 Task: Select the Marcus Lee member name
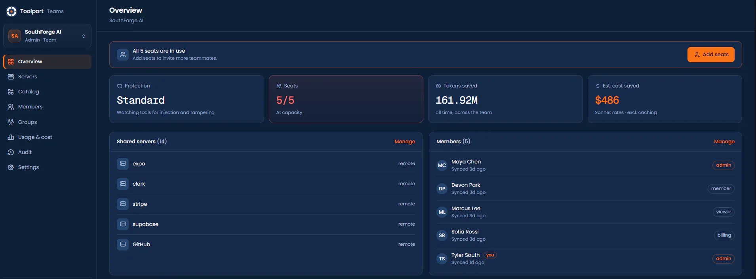466,209
